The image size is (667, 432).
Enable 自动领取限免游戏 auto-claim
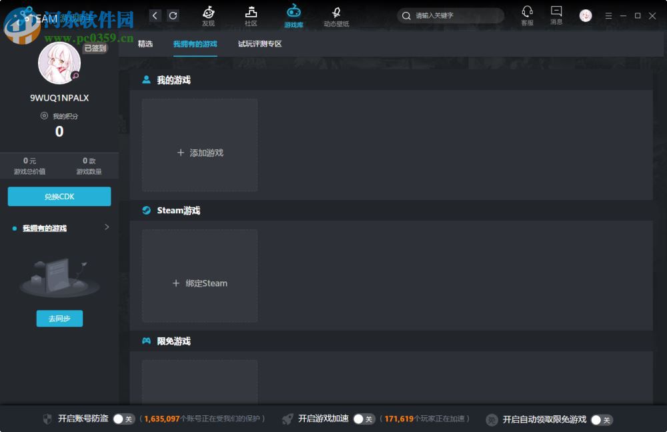tap(601, 419)
